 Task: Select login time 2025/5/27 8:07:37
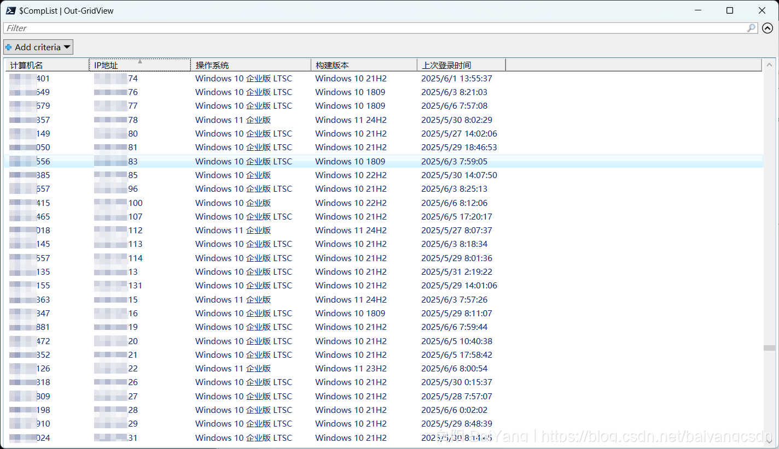[x=457, y=230]
